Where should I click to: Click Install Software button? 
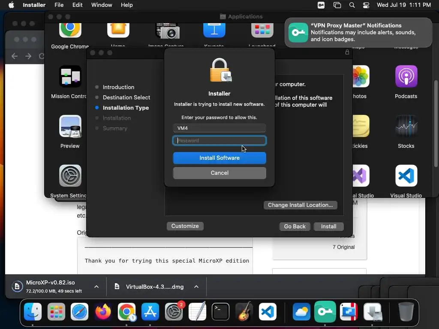tap(219, 158)
